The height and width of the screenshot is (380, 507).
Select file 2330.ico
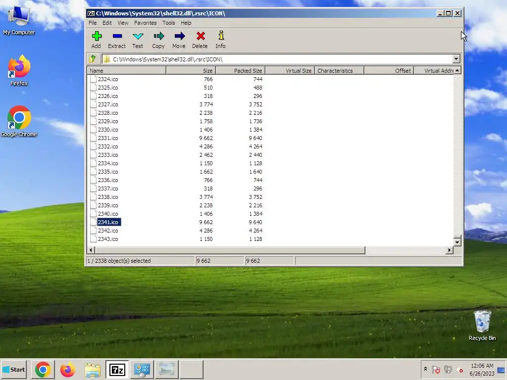click(108, 130)
